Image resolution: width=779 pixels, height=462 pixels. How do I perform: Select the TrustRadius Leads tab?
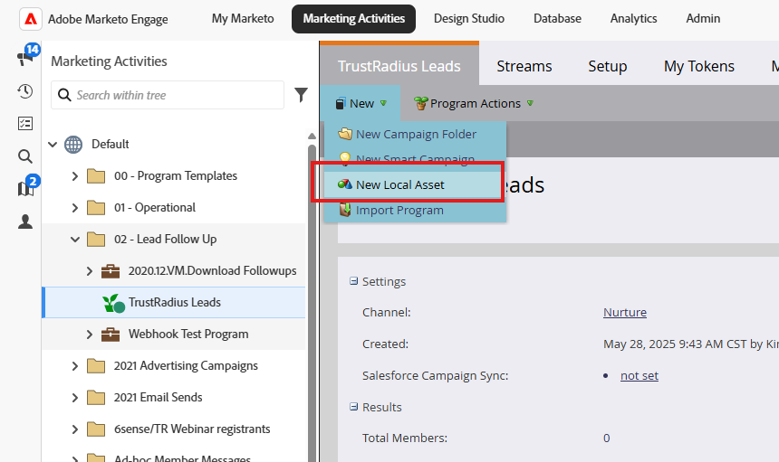click(x=399, y=66)
